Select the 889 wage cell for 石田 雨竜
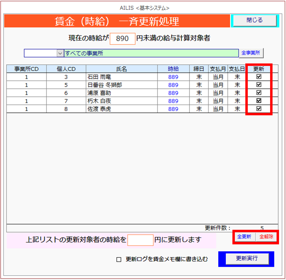The width and height of the screenshot is (286, 280). (x=173, y=77)
